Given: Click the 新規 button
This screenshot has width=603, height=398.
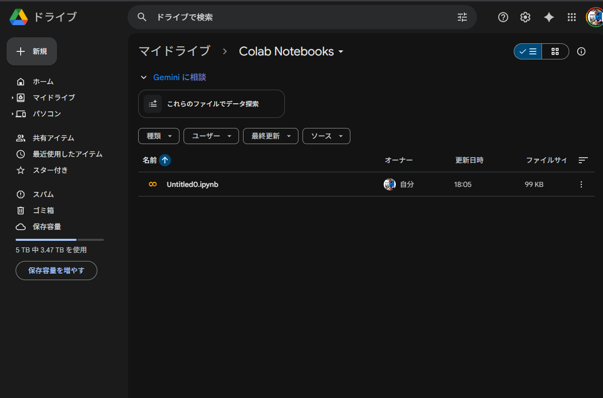Looking at the screenshot, I should coord(32,51).
